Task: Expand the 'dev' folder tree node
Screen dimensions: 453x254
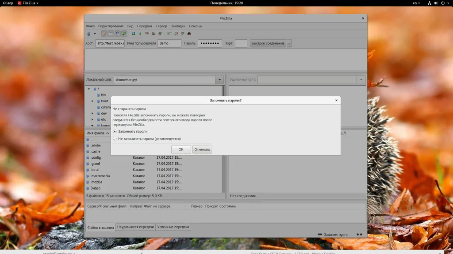Action: pos(92,113)
